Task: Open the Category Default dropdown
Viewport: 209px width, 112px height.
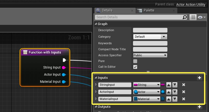Action: [150, 37]
